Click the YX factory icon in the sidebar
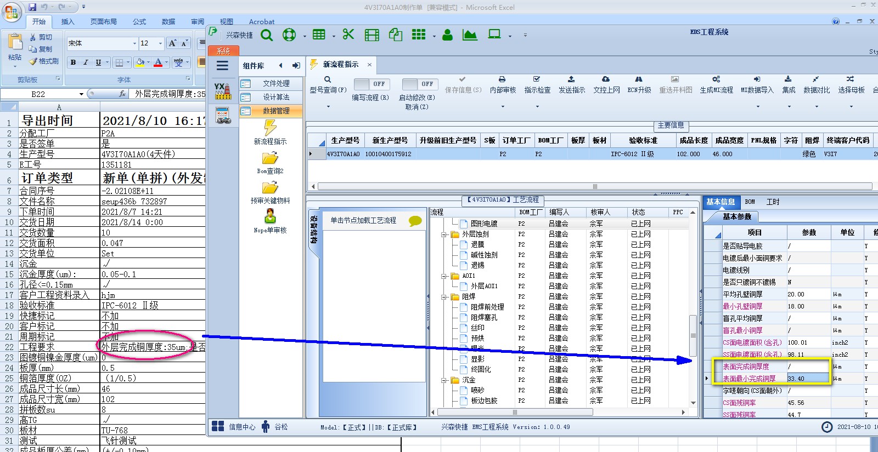Viewport: 878px width, 452px height. point(223,91)
